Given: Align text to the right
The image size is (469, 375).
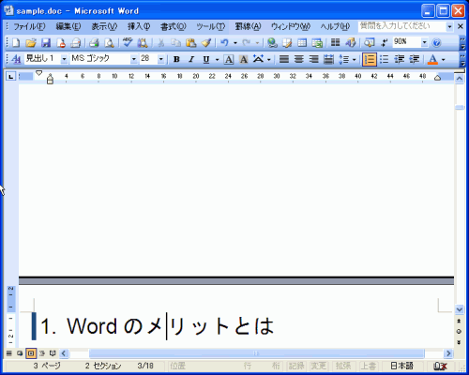Looking at the screenshot, I should (313, 59).
